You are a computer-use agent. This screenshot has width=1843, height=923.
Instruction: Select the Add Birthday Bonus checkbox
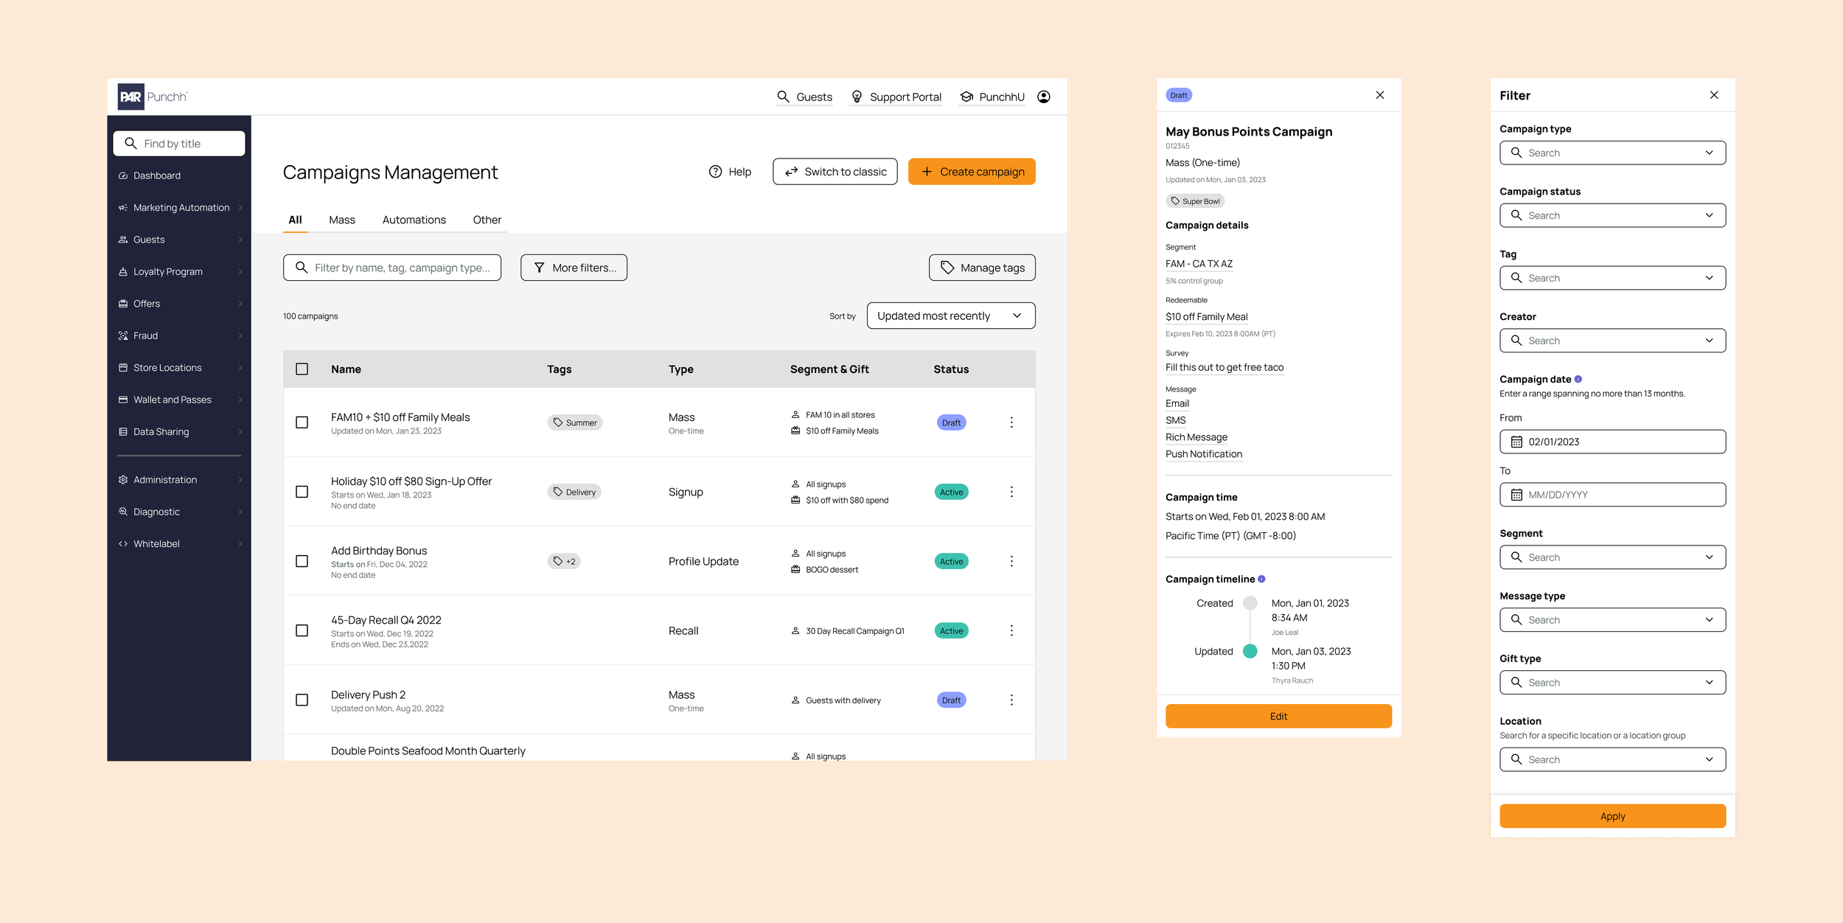click(x=302, y=561)
